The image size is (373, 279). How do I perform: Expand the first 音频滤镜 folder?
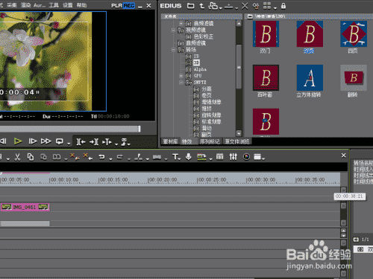pos(181,24)
